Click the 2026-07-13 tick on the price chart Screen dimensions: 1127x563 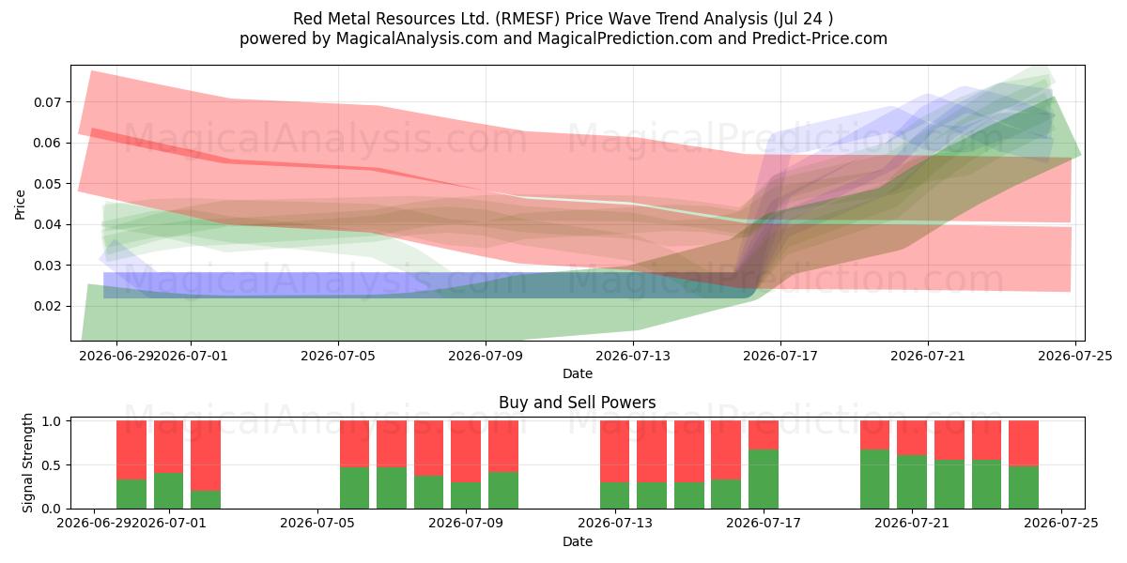tap(633, 355)
